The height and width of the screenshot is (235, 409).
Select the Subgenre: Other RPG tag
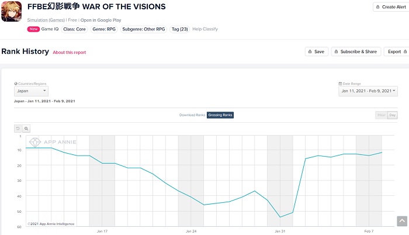tap(144, 29)
